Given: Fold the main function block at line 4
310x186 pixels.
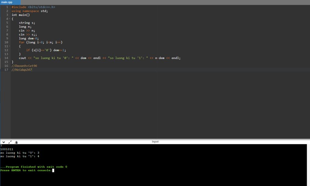Looking at the screenshot, I should [9, 19].
